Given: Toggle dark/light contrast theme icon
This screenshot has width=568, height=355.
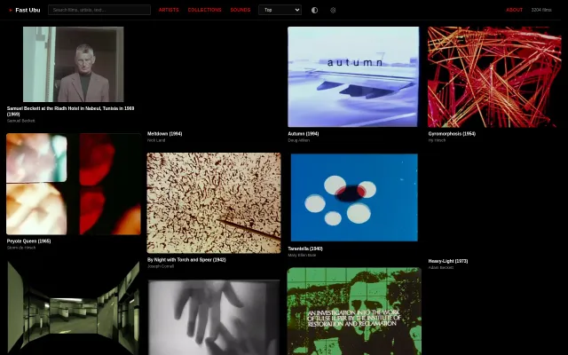Looking at the screenshot, I should click(314, 10).
